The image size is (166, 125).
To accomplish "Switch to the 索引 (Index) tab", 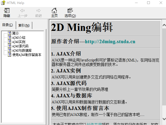I will [24, 25].
